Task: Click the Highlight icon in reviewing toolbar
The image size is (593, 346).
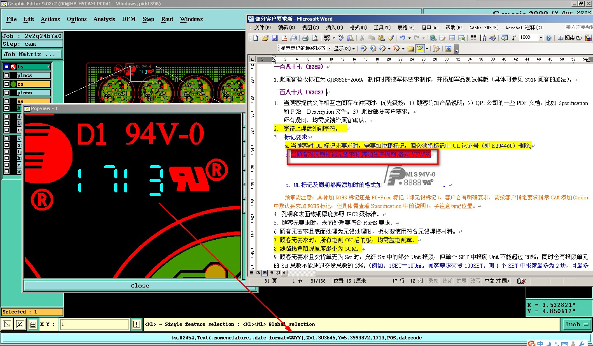Action: tap(420, 48)
